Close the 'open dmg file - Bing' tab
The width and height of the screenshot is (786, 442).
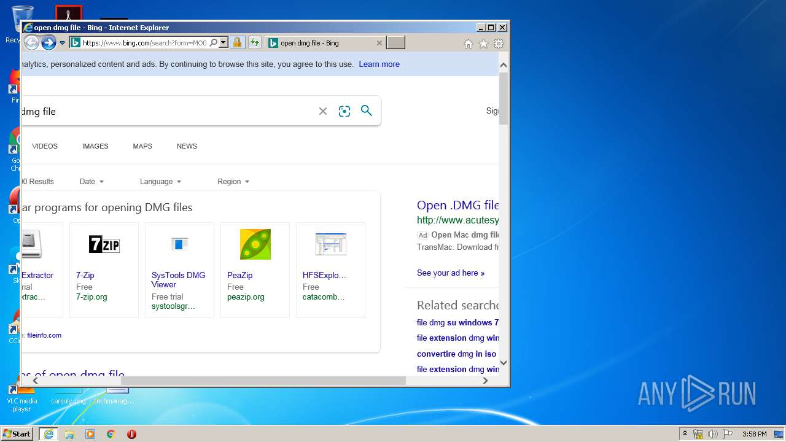pos(379,43)
